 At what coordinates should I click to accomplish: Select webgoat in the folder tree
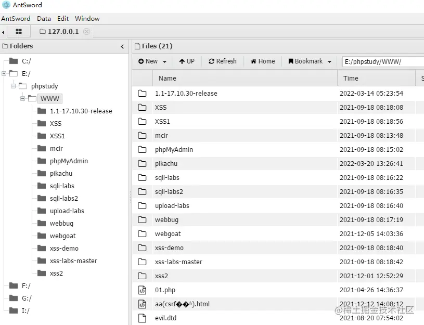(63, 236)
